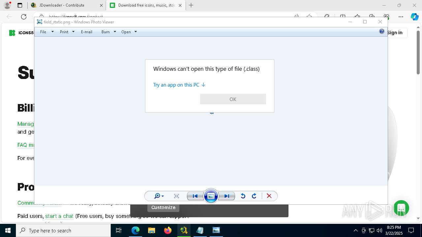Click the Edge profile avatar

pos(7,5)
